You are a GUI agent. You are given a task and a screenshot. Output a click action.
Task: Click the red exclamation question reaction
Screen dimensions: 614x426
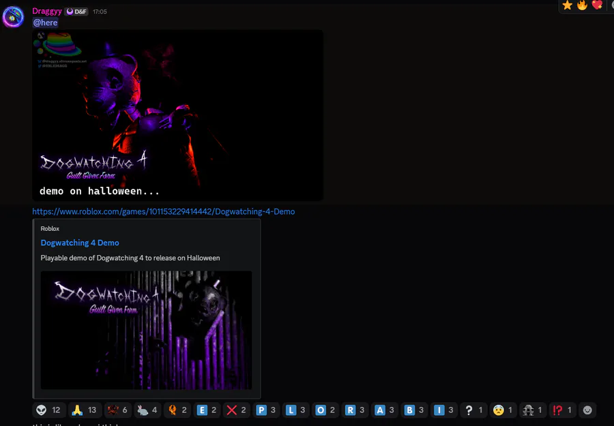tap(563, 410)
